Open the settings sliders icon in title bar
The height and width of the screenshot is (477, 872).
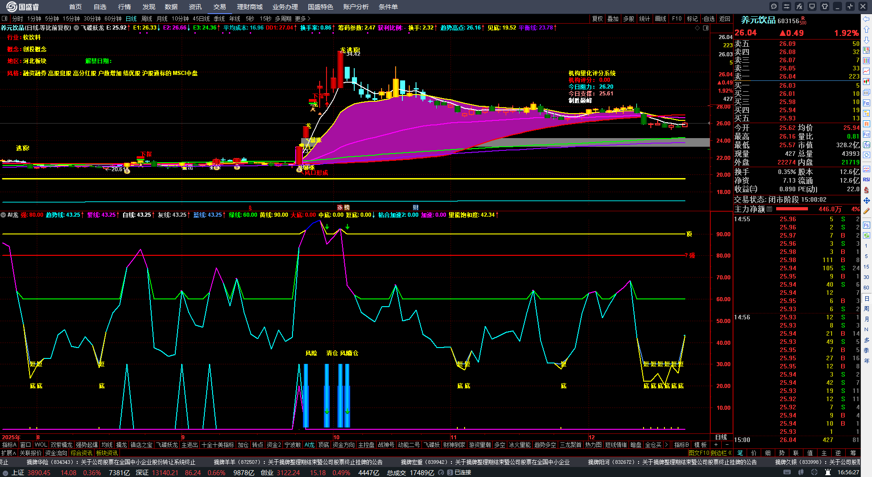pos(787,6)
